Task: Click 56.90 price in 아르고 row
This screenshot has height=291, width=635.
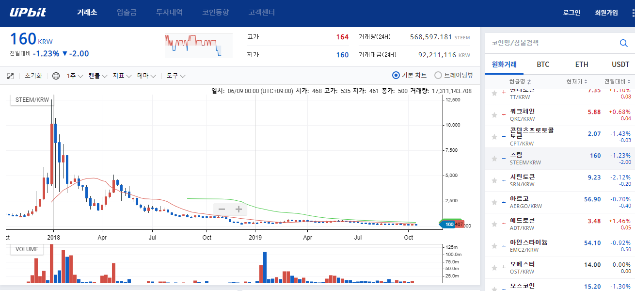Action: (592, 199)
